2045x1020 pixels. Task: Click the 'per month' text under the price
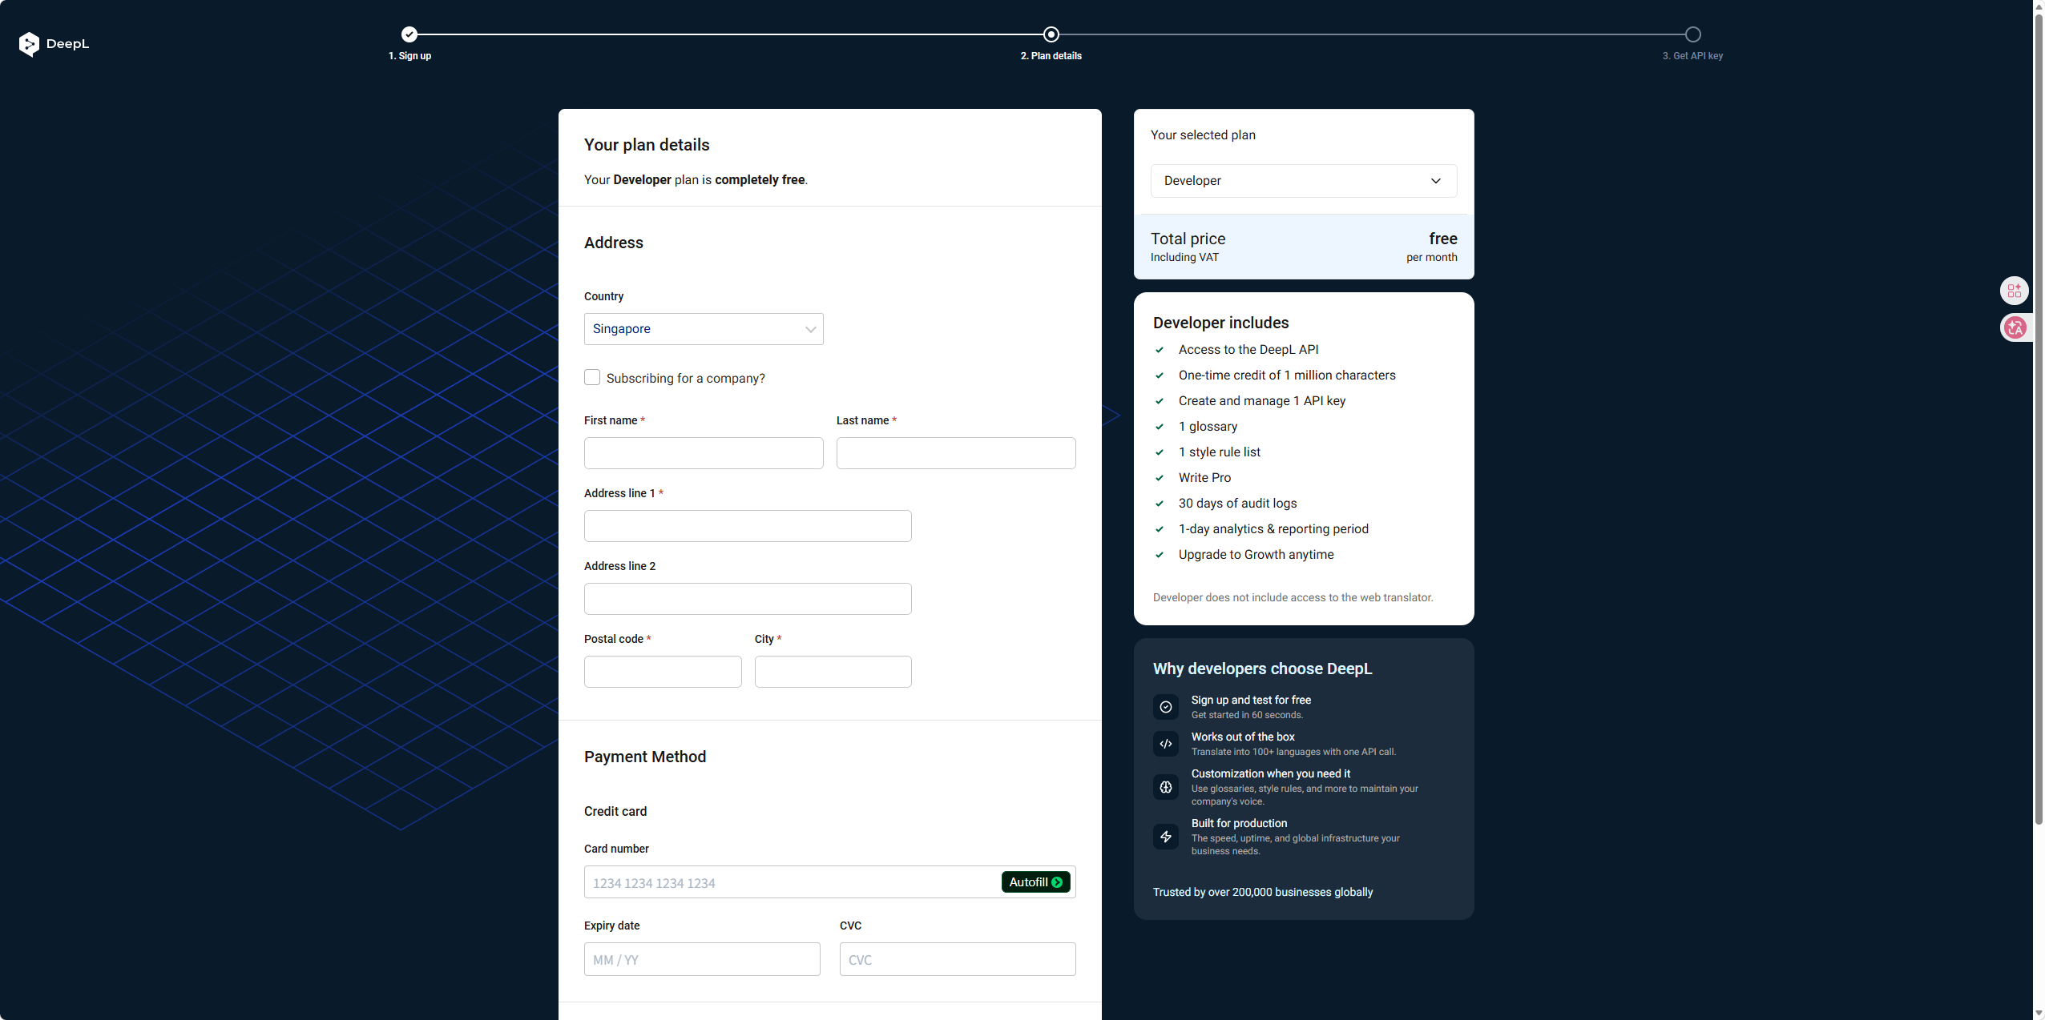click(x=1432, y=257)
